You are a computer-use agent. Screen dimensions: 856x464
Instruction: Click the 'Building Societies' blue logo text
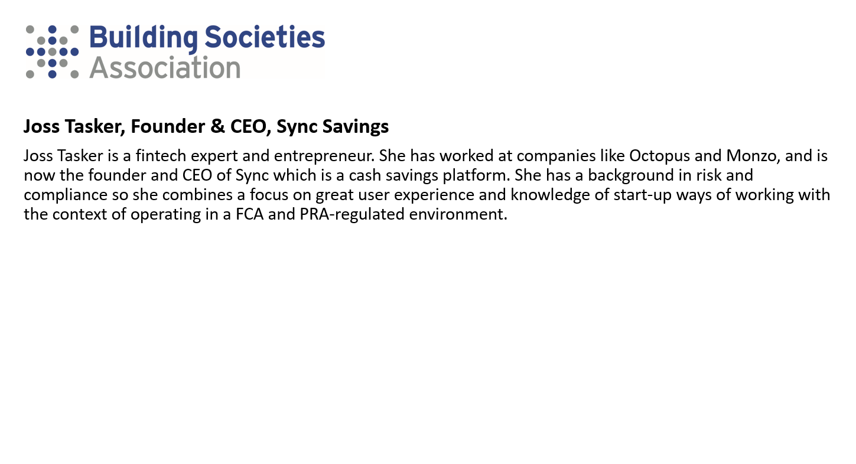point(207,38)
